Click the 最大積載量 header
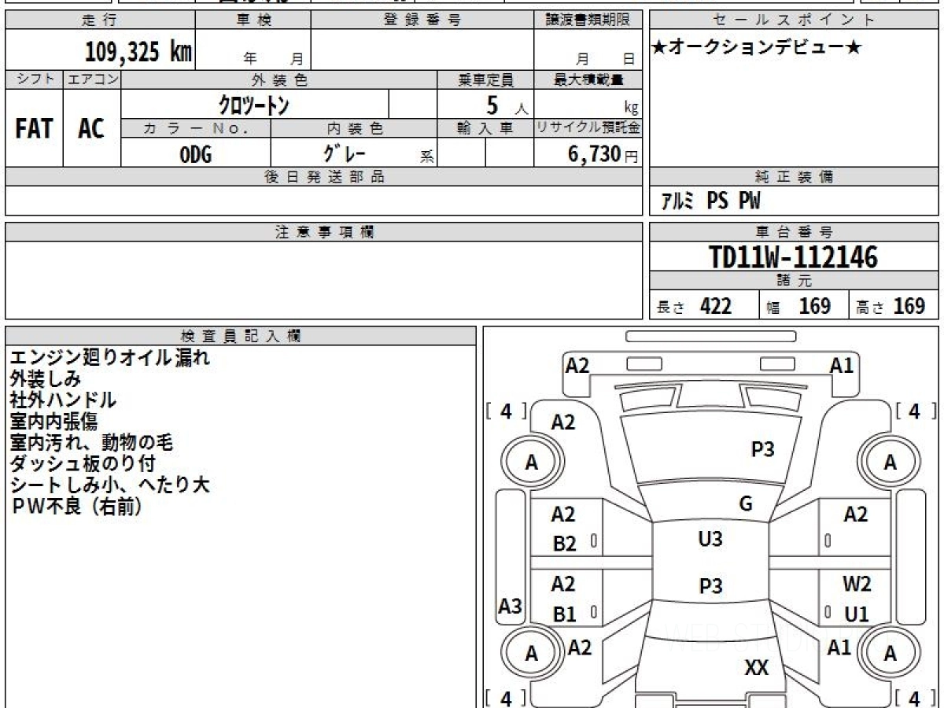 pyautogui.click(x=588, y=79)
